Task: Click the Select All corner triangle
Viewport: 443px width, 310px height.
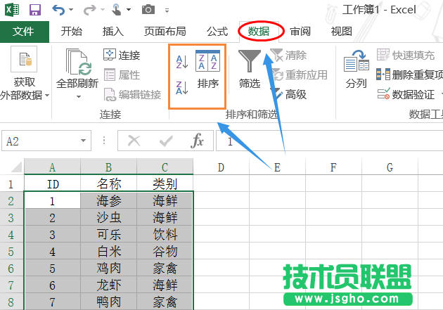Action: [16, 167]
